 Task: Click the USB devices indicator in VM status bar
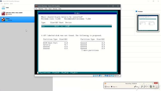click(102, 76)
